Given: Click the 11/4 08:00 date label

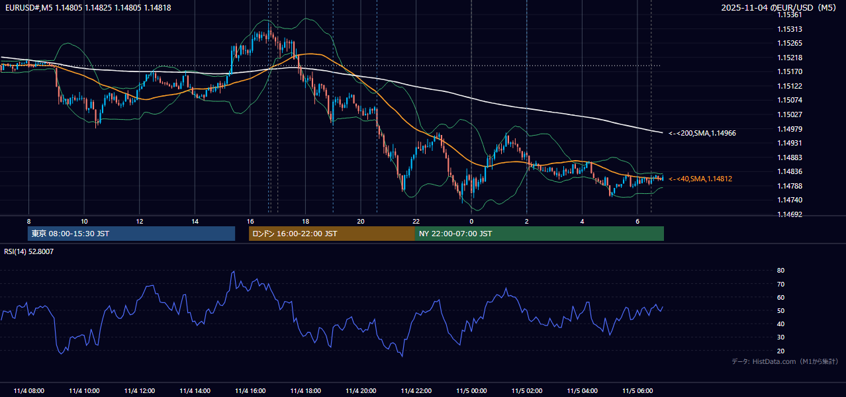Looking at the screenshot, I should pos(28,391).
